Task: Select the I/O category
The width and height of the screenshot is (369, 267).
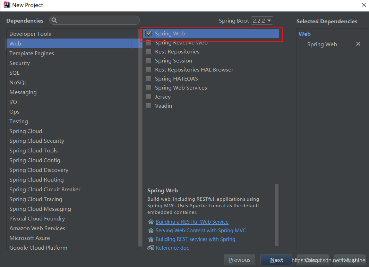Action: [x=72, y=102]
